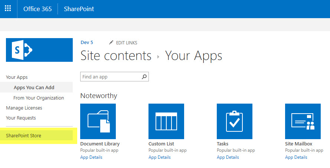Click the Noteworthy section heading
Viewport: 330px width, 168px height.
click(x=99, y=96)
